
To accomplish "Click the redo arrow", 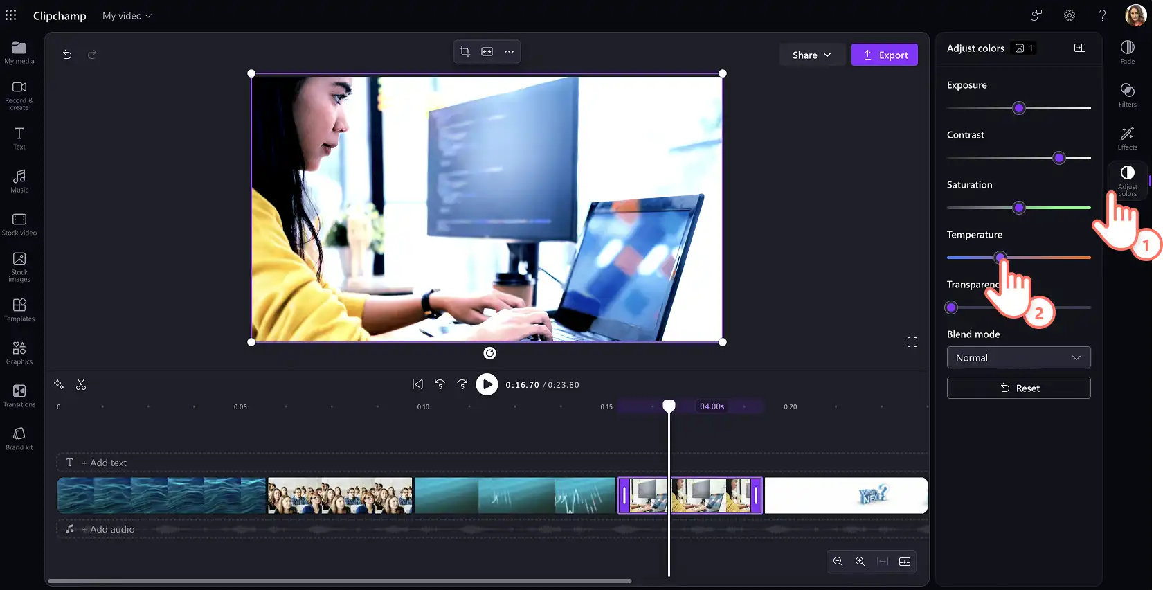I will pos(92,55).
